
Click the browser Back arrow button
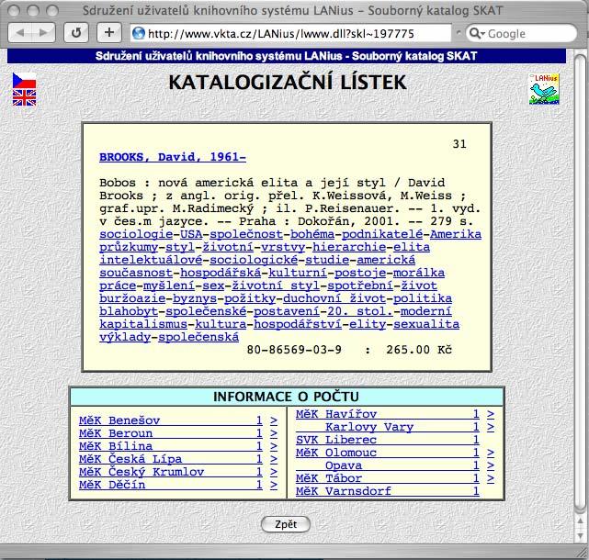click(20, 33)
